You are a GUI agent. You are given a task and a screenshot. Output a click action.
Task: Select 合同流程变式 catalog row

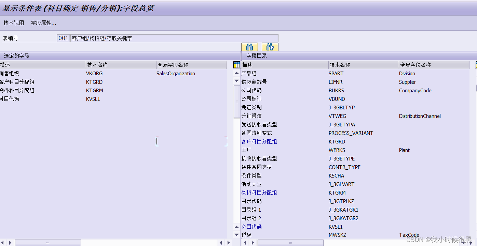[257, 133]
